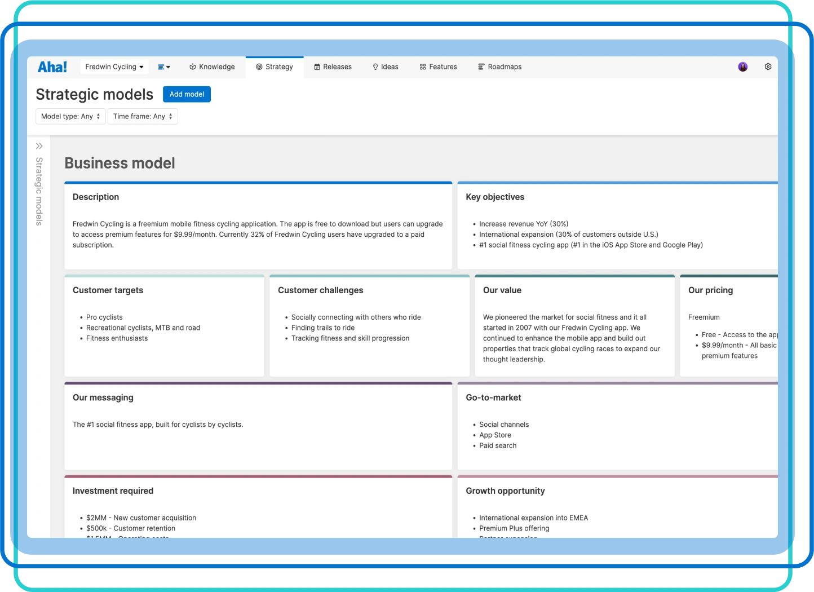Click '$500k - Customer retention'
Viewport: 814px width, 592px height.
tap(131, 529)
